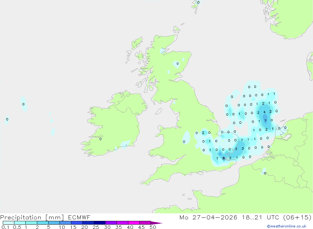Click the '30' legend scale label

pyautogui.click(x=107, y=227)
